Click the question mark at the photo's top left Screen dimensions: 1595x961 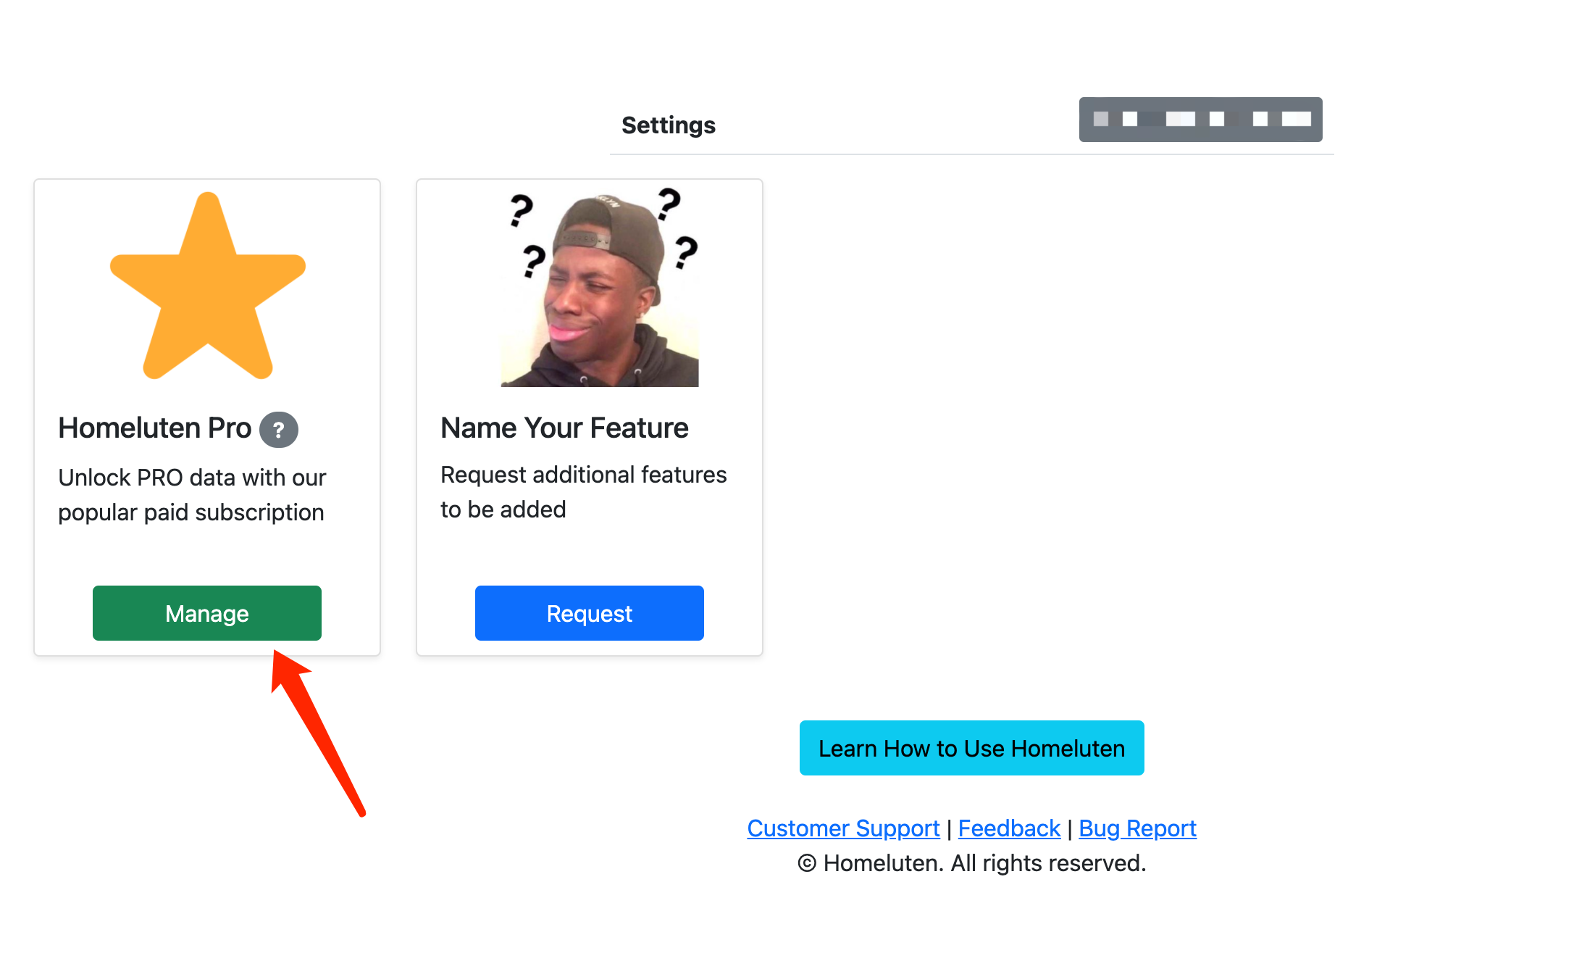tap(521, 210)
